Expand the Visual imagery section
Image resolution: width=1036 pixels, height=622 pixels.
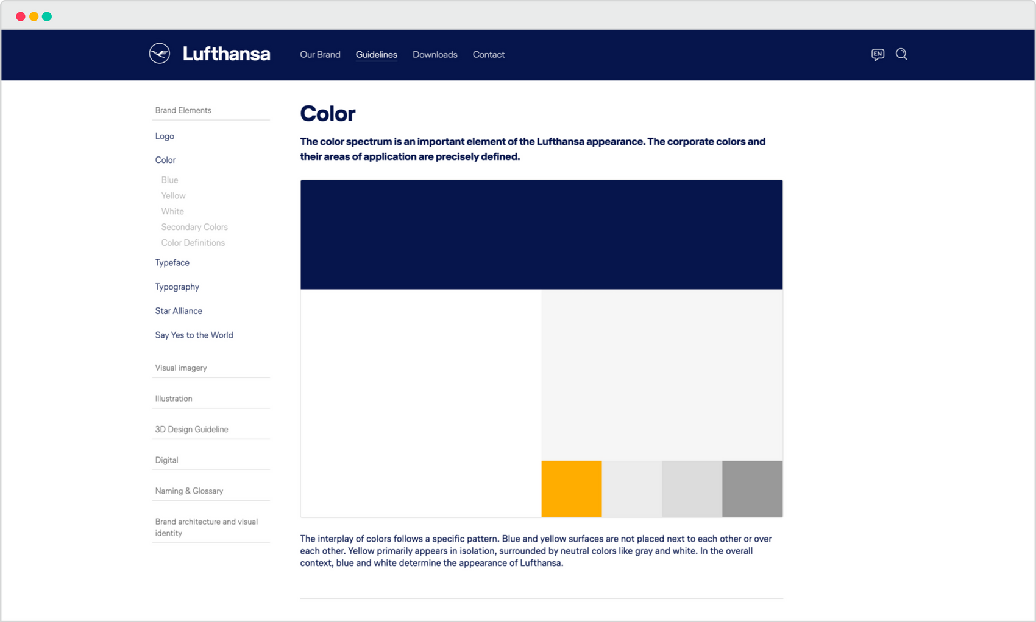pos(211,368)
